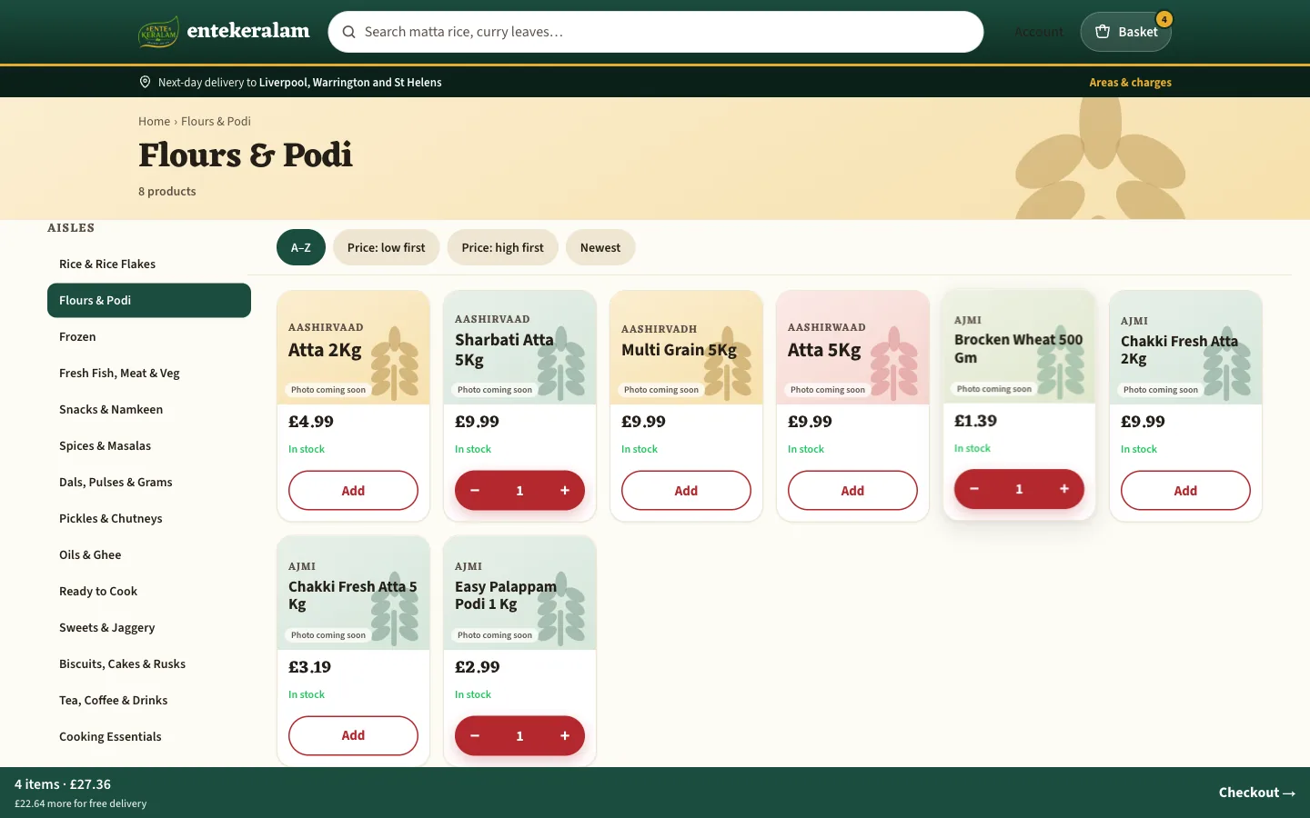1310x818 pixels.
Task: Open the Rice & Rice Flakes aisle
Action: 149,264
